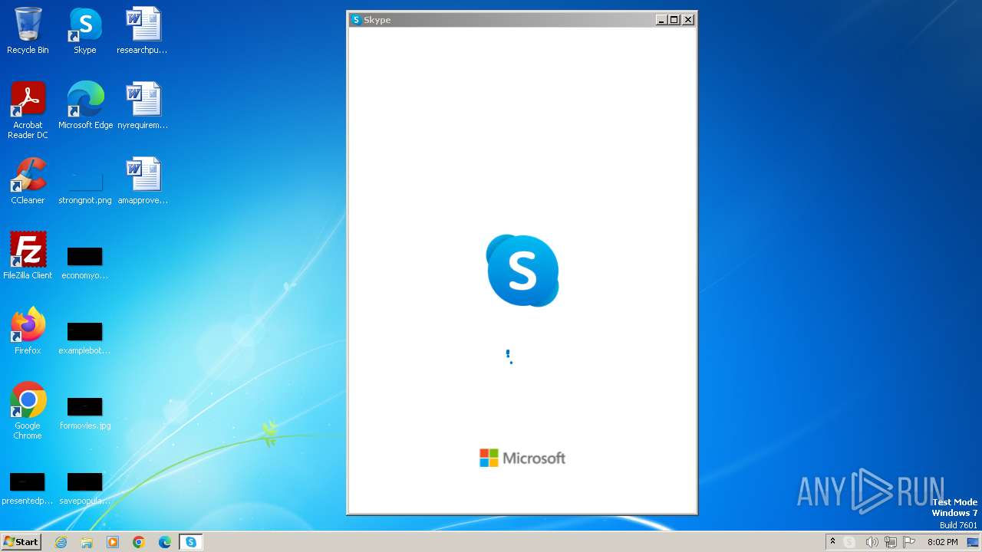The width and height of the screenshot is (982, 552).
Task: Select the Acrobat Reader DC shortcut
Action: coord(28,110)
